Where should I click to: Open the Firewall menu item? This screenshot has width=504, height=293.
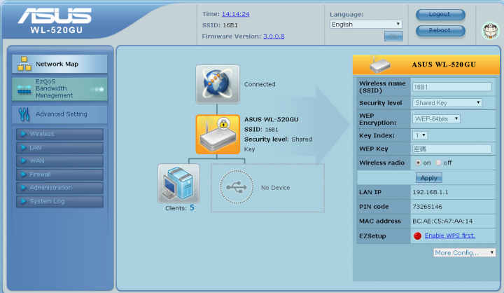click(59, 175)
